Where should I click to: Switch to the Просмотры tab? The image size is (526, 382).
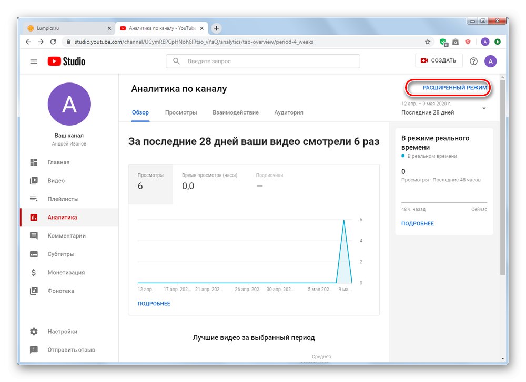(x=181, y=112)
